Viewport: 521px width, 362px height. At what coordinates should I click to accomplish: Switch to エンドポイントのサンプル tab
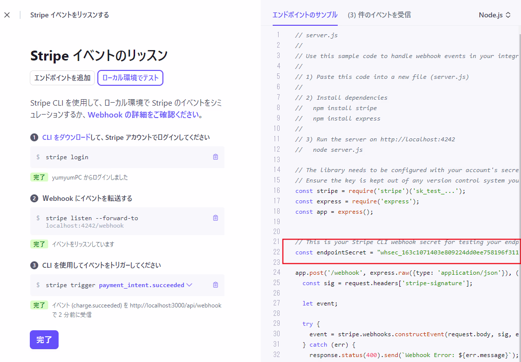304,15
